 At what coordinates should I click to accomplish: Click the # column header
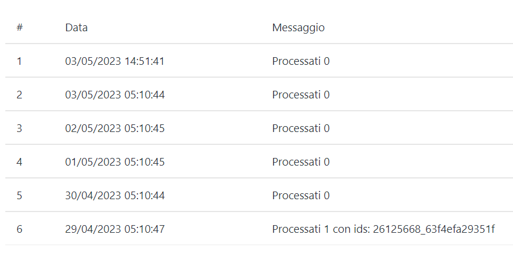coord(19,28)
